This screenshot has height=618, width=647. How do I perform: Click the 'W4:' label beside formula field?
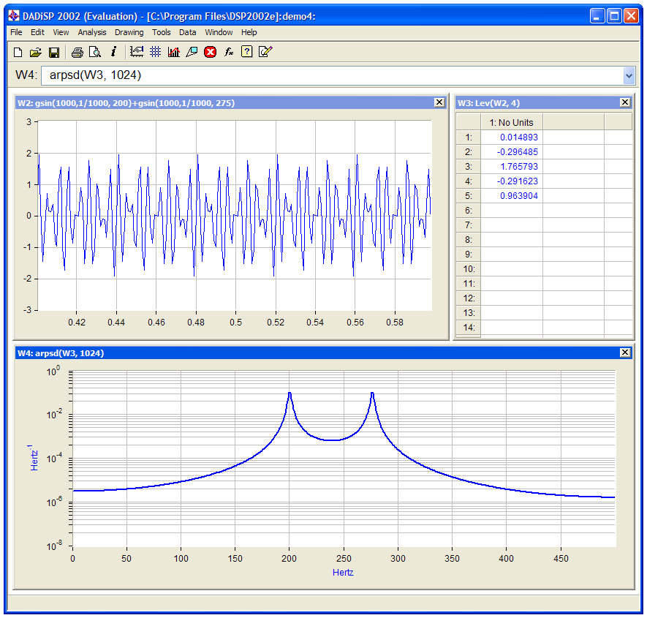click(26, 75)
